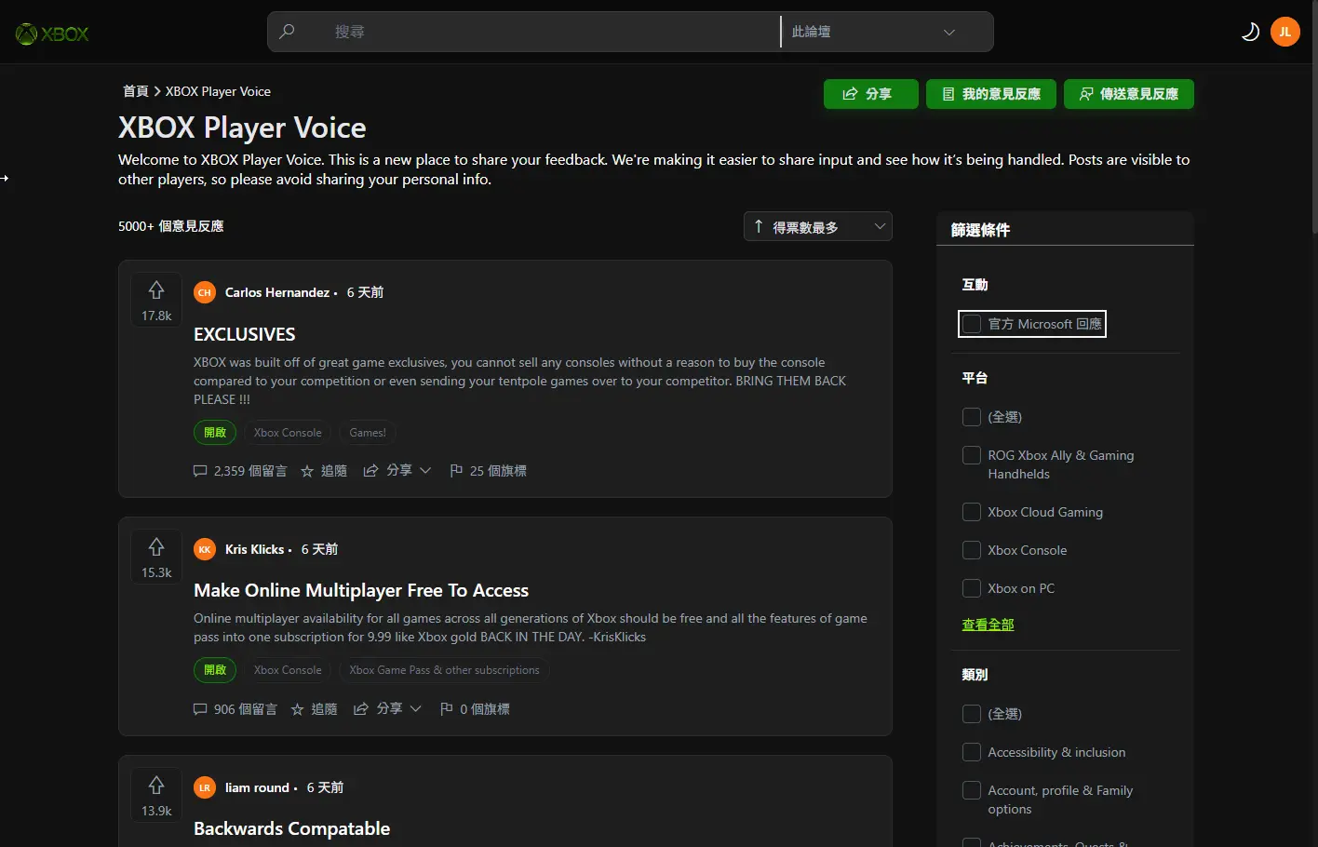This screenshot has width=1318, height=847.
Task: Go to 首頁 breadcrumb
Action: coord(136,91)
